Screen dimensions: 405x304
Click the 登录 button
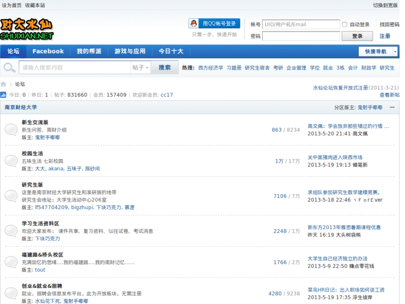(x=357, y=36)
